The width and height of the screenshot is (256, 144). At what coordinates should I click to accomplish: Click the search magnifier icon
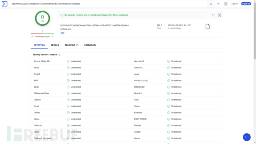[x=211, y=4]
